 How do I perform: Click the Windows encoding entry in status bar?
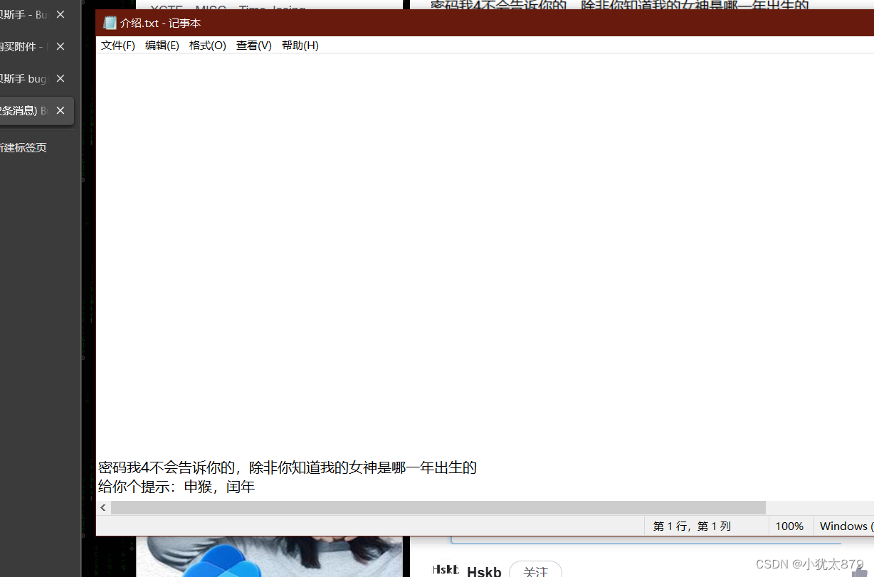[846, 526]
